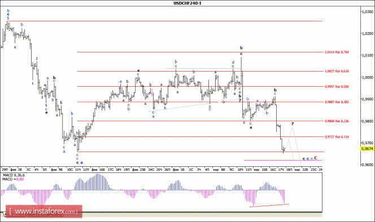Click the 1,0300 price axis label
Viewport: 375px width, 222px height.
pyautogui.click(x=368, y=11)
